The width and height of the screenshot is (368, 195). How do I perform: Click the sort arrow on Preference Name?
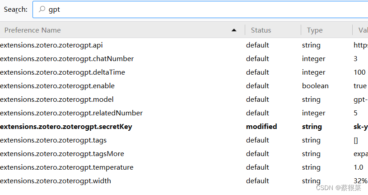pyautogui.click(x=234, y=30)
